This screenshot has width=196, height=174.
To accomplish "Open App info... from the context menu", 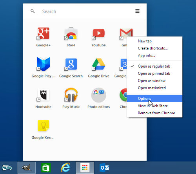I will click(154, 55).
